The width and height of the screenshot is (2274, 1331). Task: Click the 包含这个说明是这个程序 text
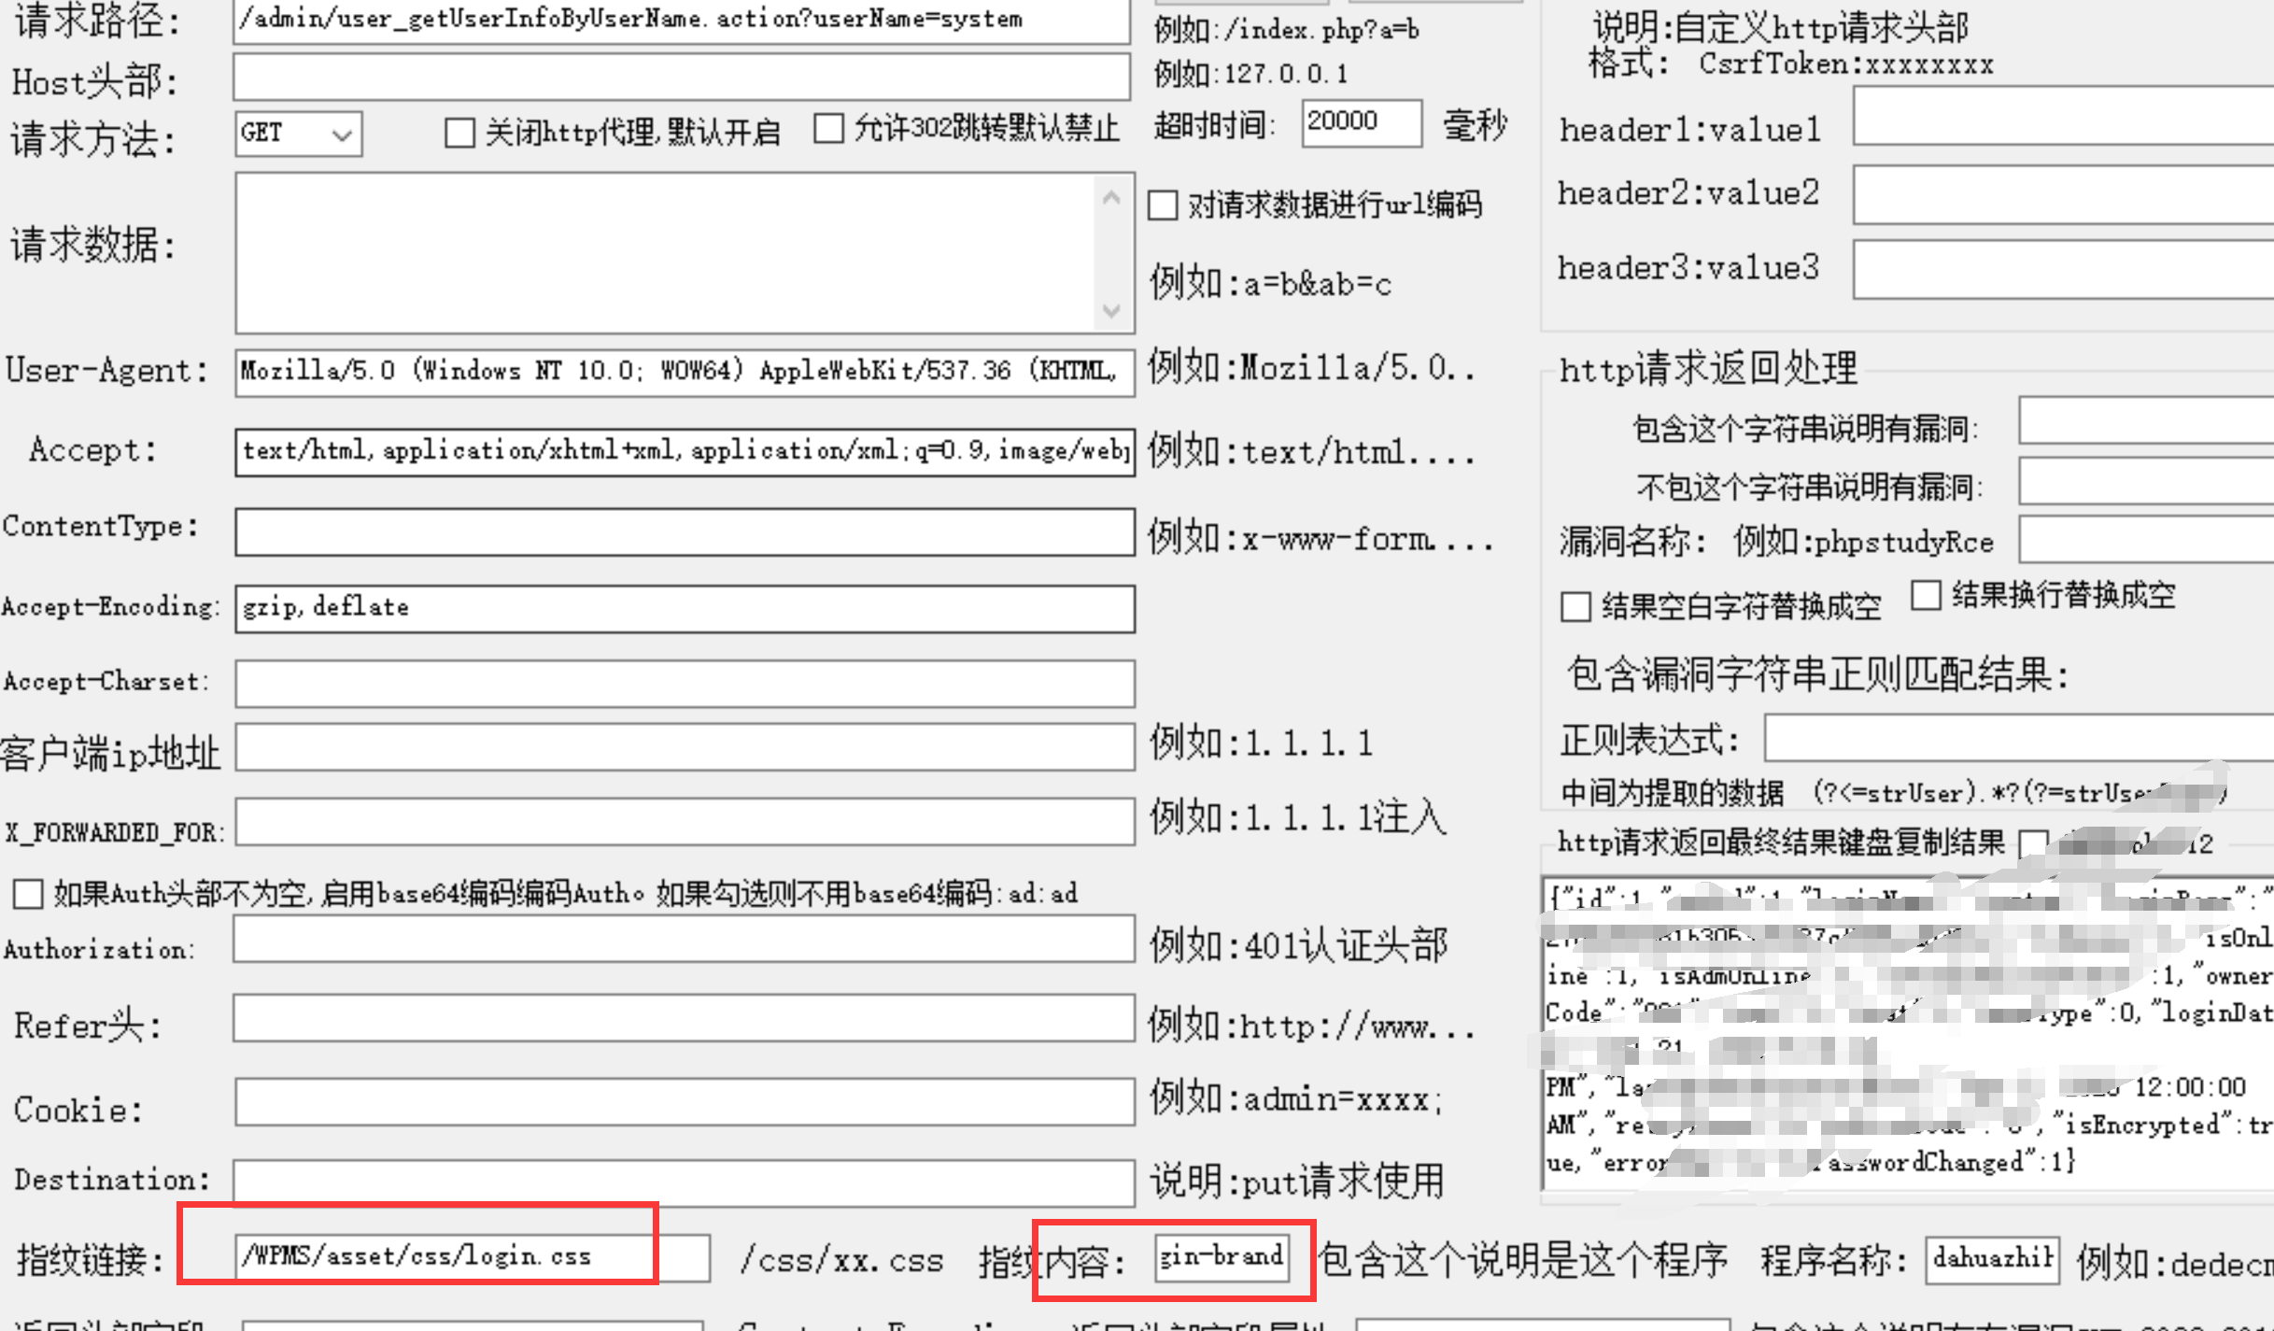[1523, 1260]
